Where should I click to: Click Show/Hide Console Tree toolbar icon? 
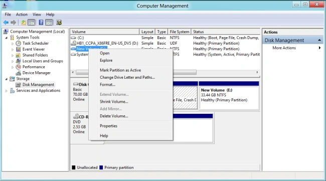coord(32,23)
